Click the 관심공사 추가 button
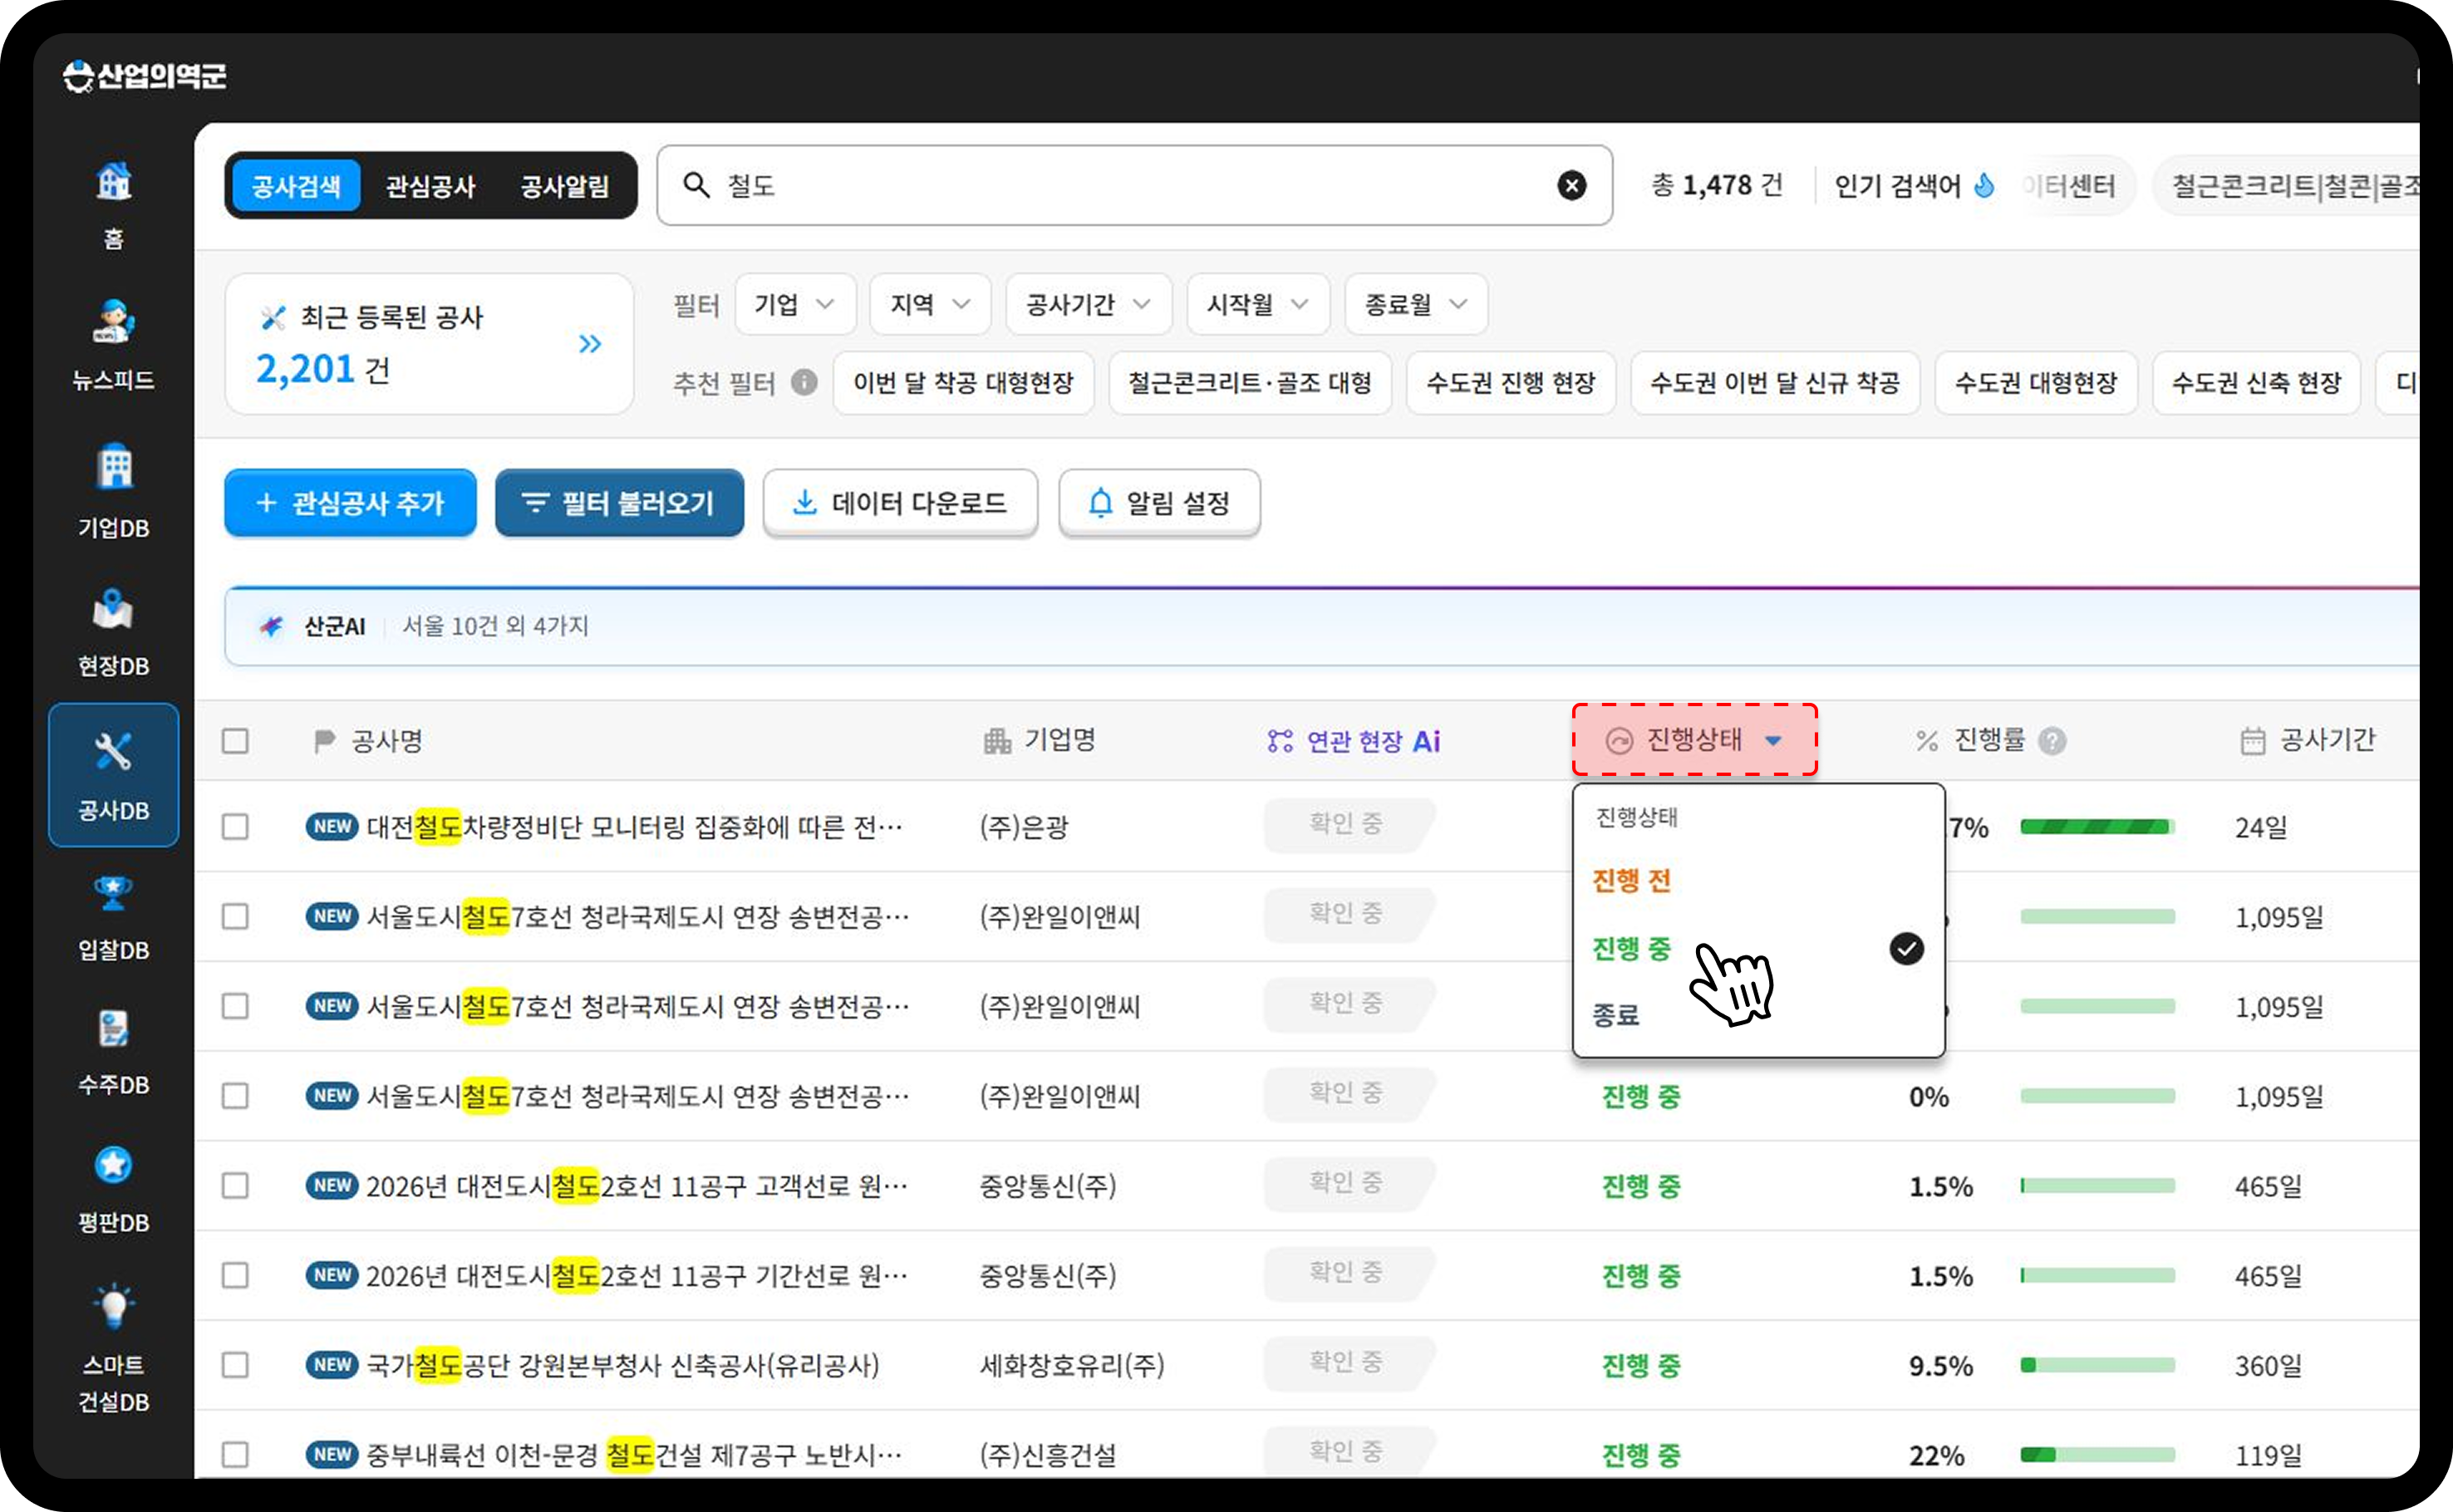 [x=350, y=503]
